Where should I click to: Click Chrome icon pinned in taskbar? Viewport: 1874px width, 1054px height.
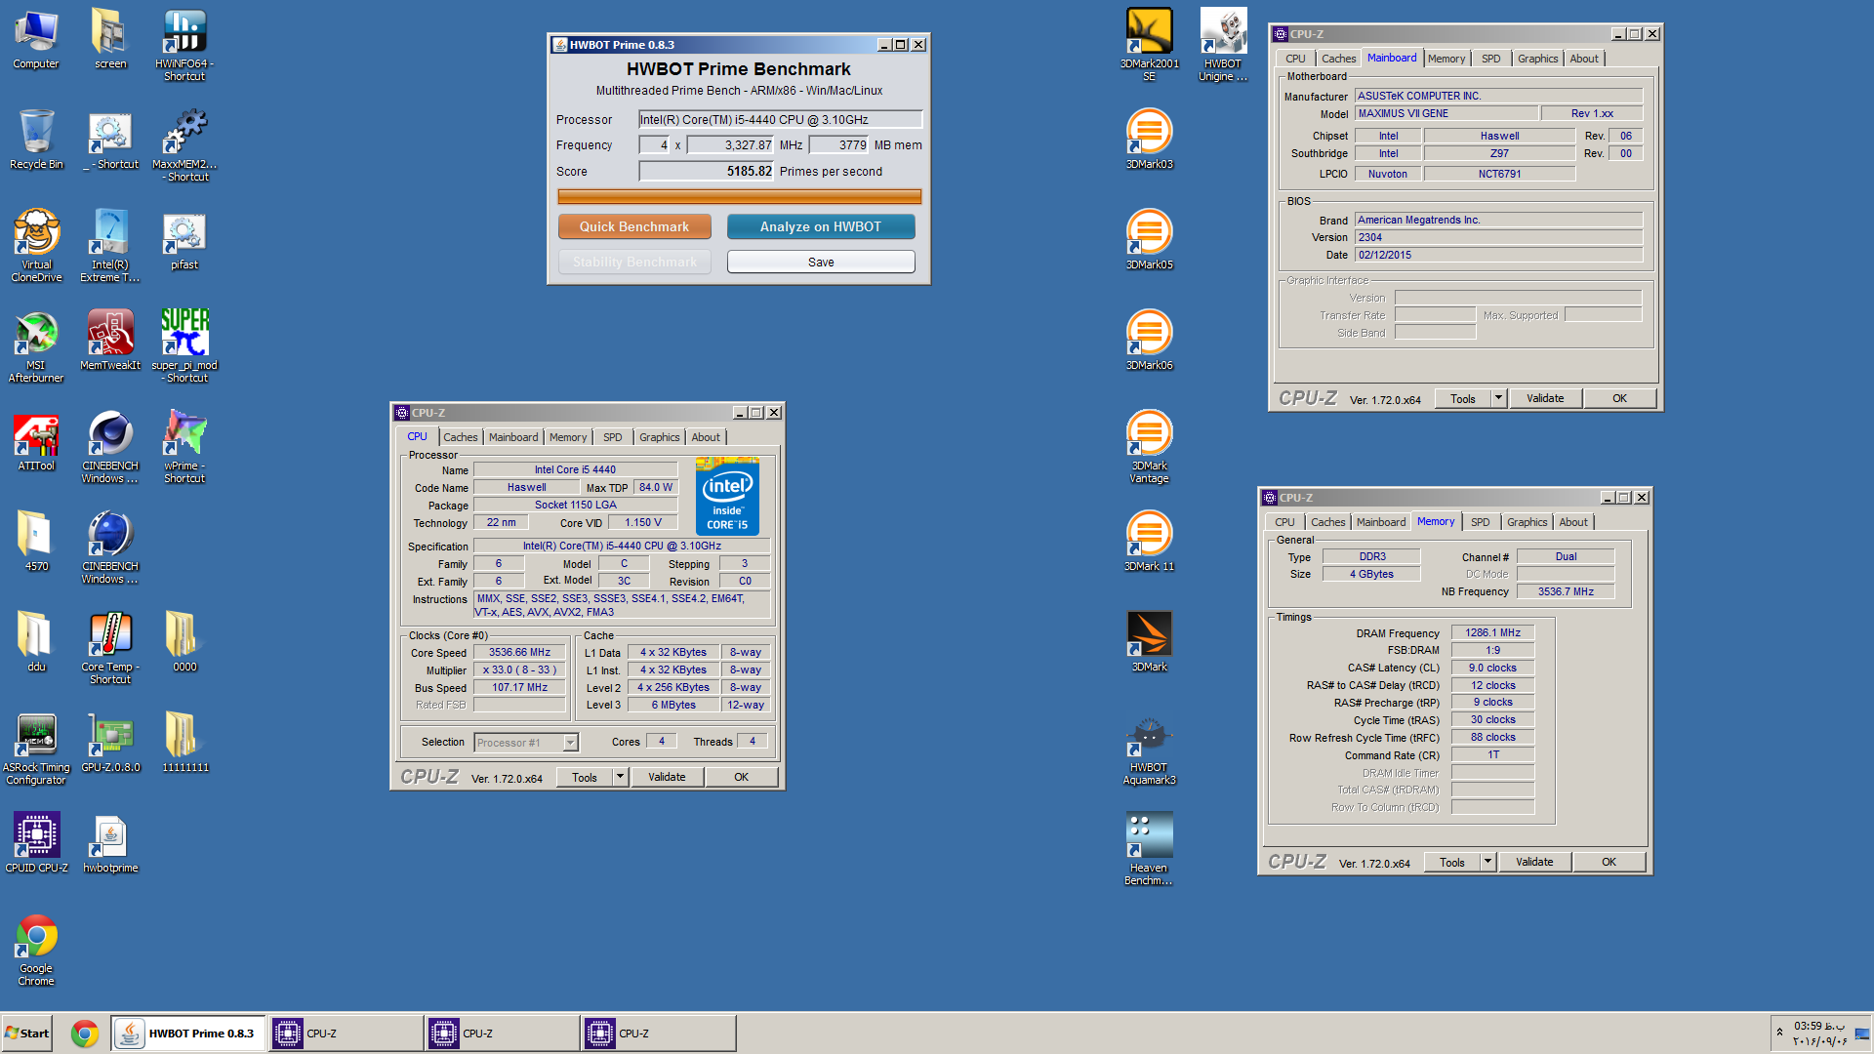(x=85, y=1034)
